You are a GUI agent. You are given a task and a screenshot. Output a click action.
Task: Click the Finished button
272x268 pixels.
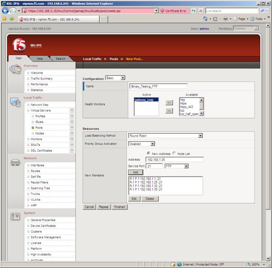(x=120, y=207)
